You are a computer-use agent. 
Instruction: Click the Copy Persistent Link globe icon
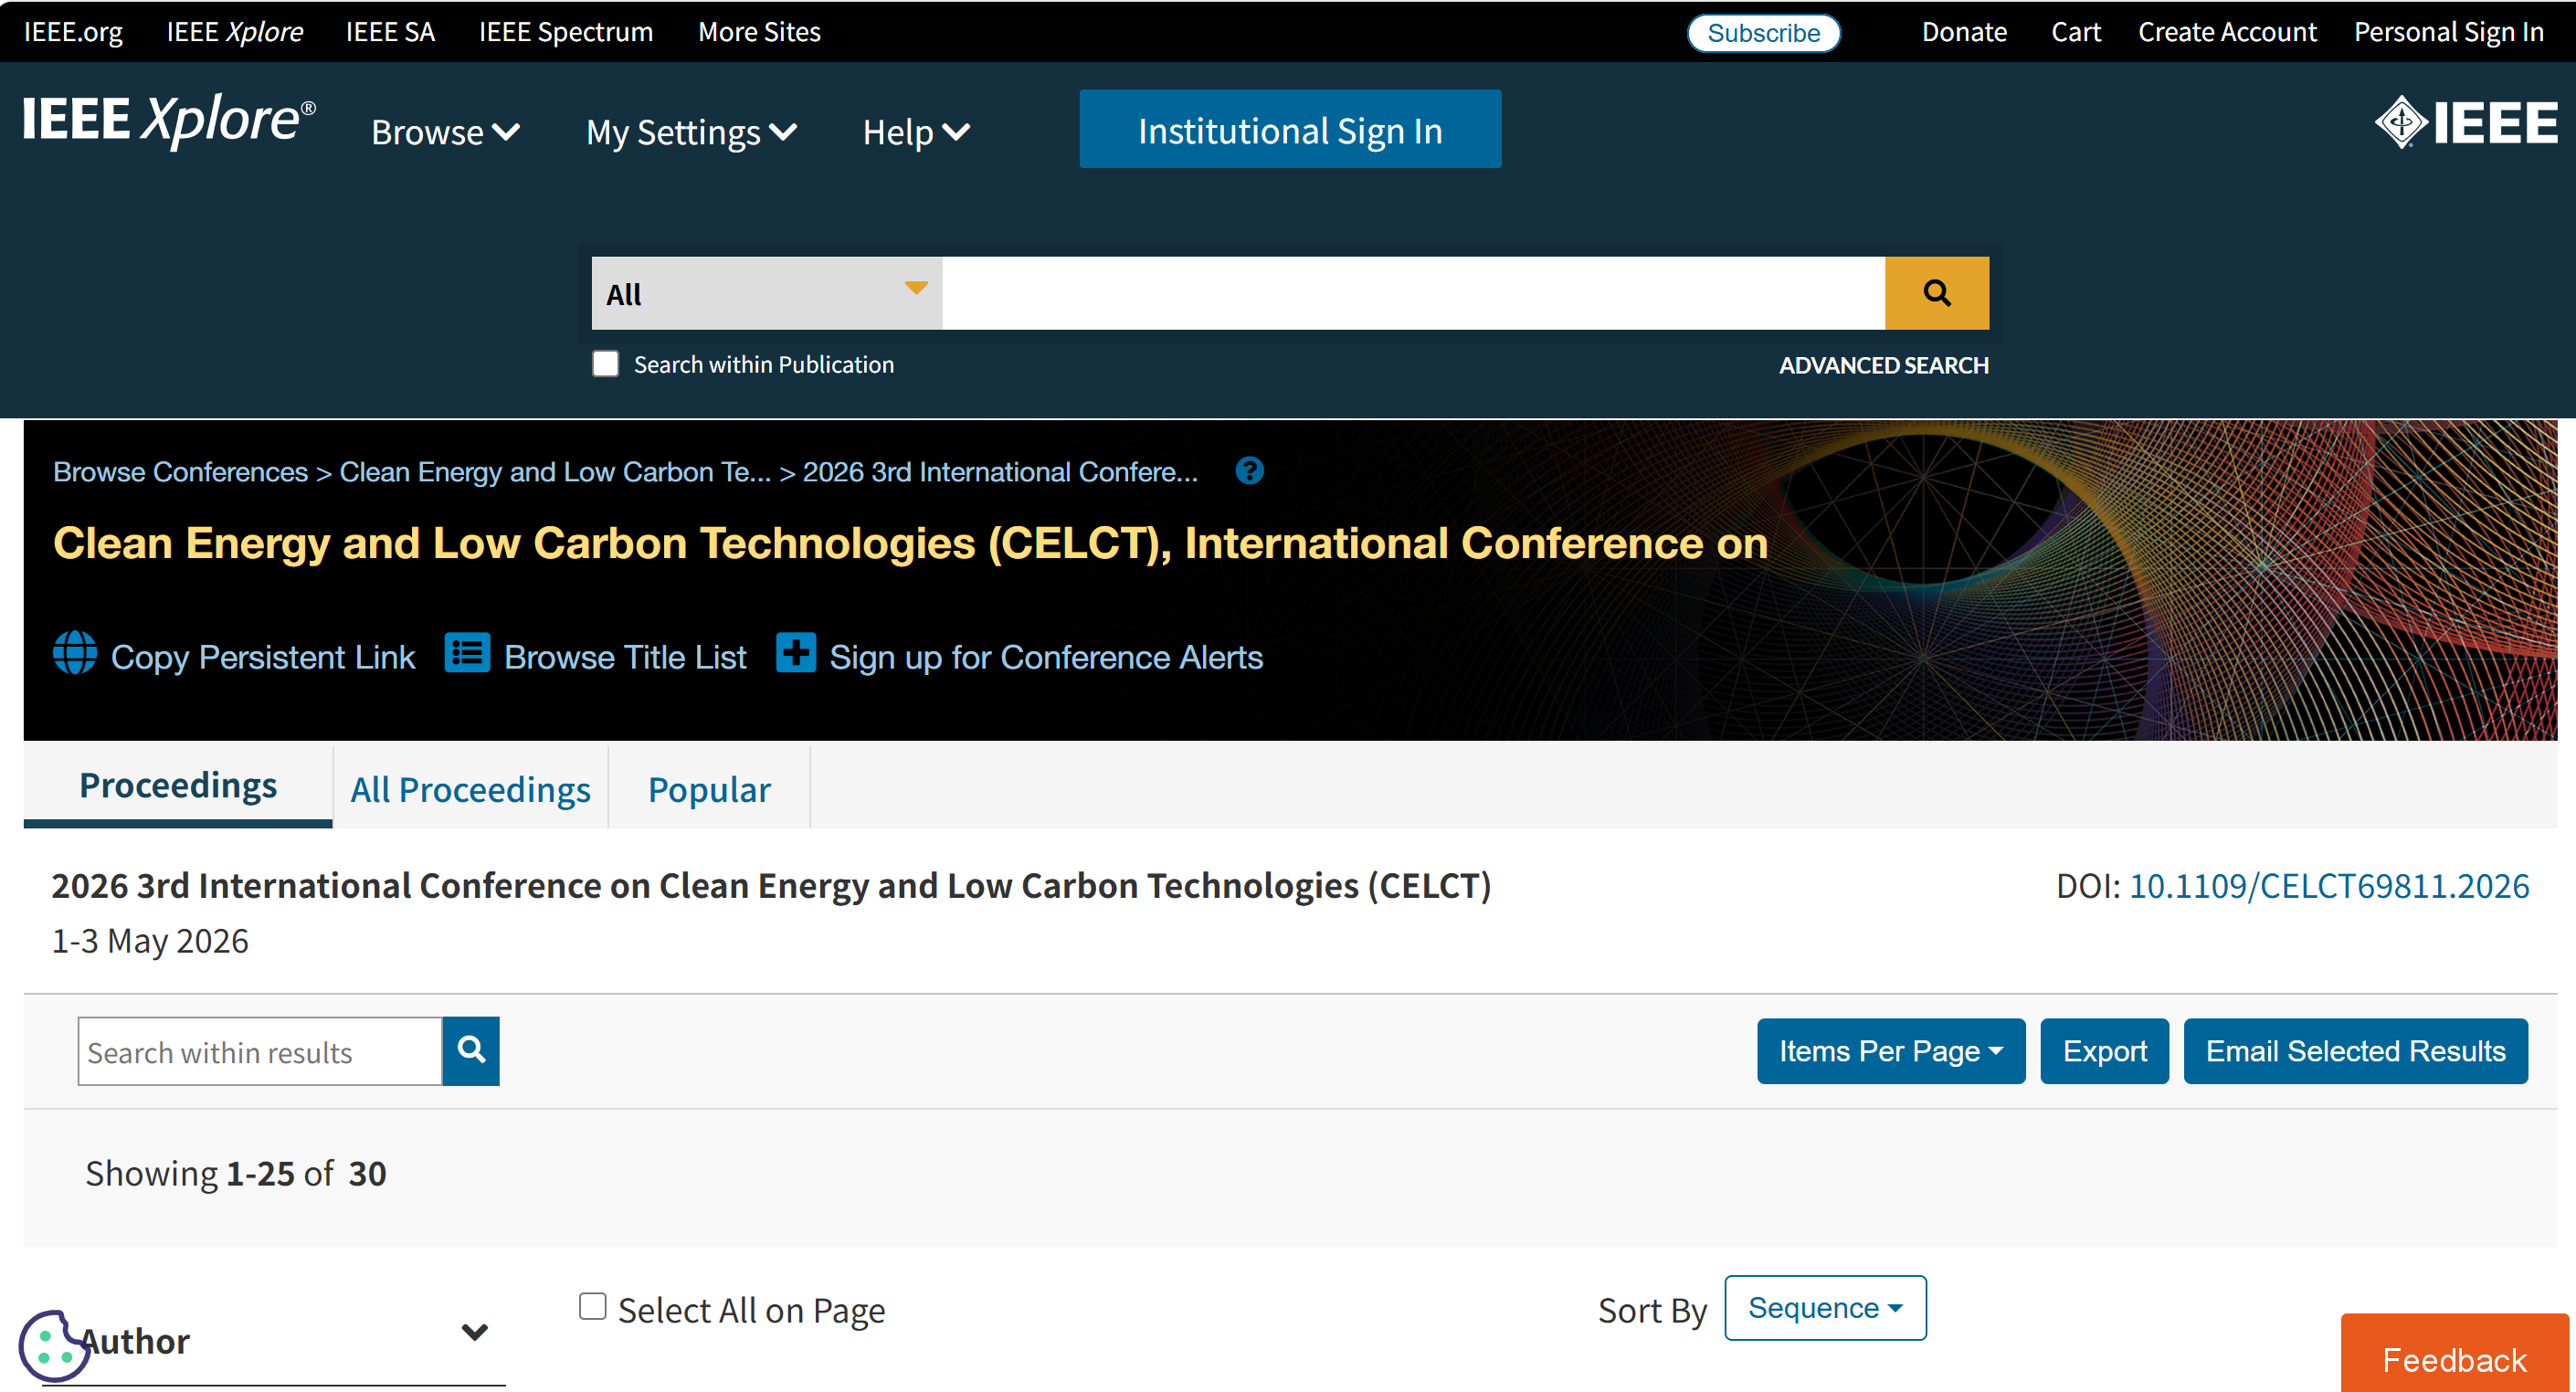pyautogui.click(x=75, y=654)
